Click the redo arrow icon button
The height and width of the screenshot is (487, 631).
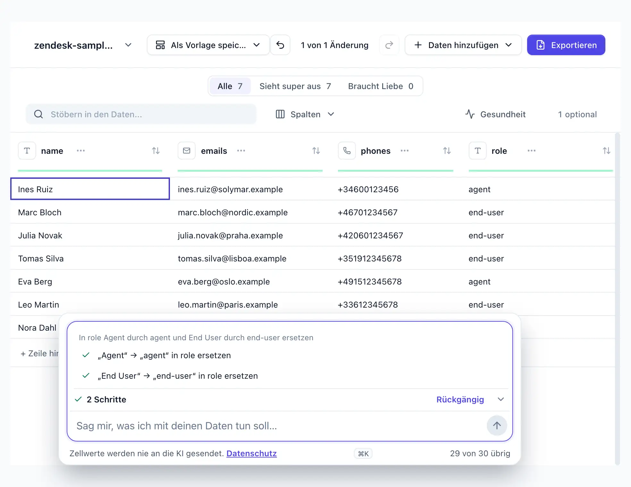click(x=389, y=45)
